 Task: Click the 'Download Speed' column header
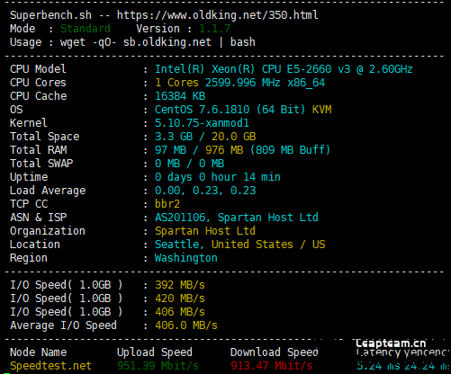point(275,352)
